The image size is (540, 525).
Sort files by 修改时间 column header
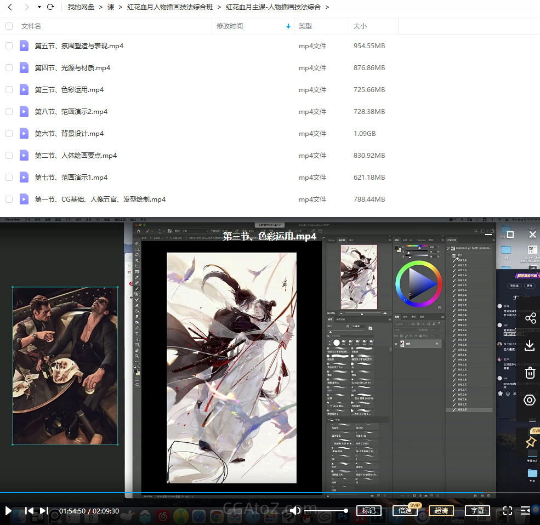[230, 26]
